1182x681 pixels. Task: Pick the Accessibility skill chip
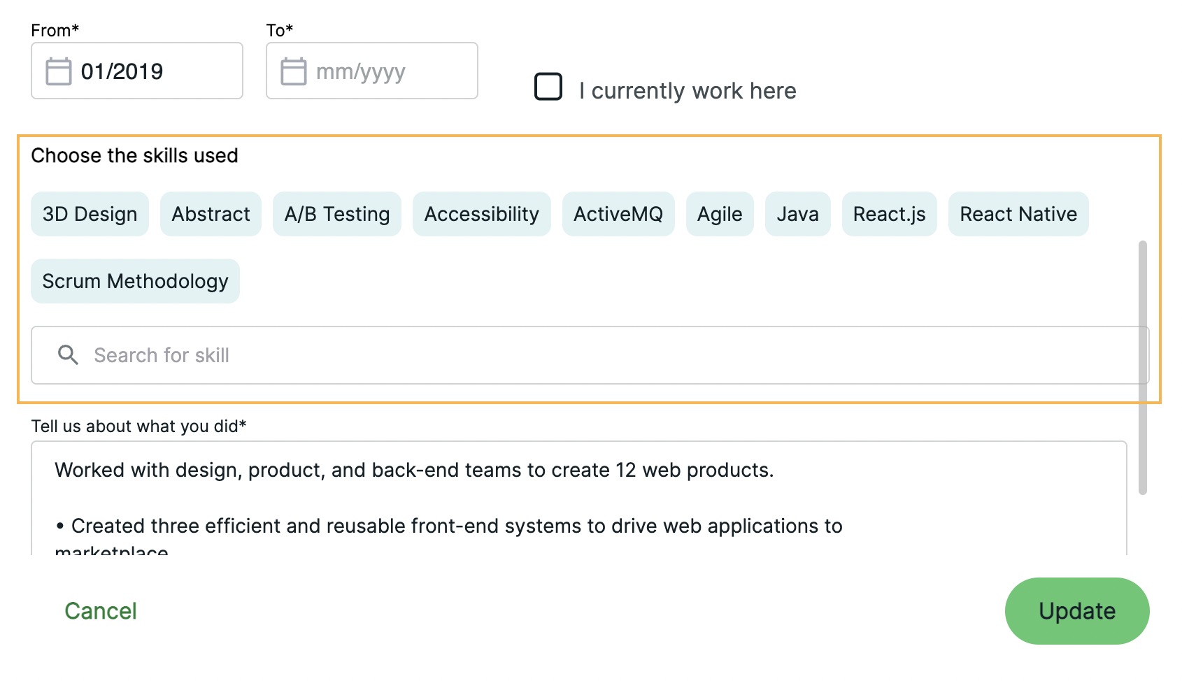(x=481, y=214)
